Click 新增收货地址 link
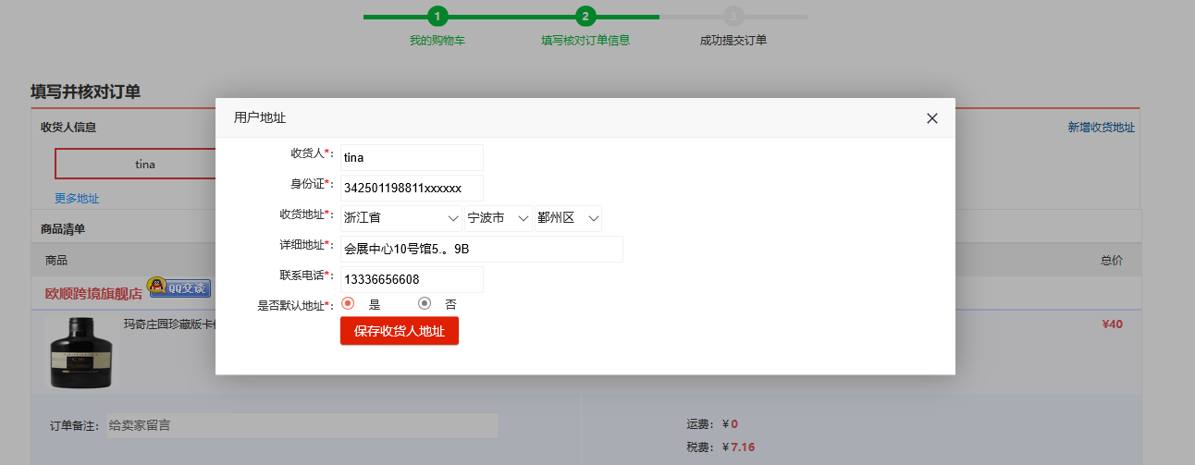The image size is (1195, 465). pyautogui.click(x=1101, y=128)
